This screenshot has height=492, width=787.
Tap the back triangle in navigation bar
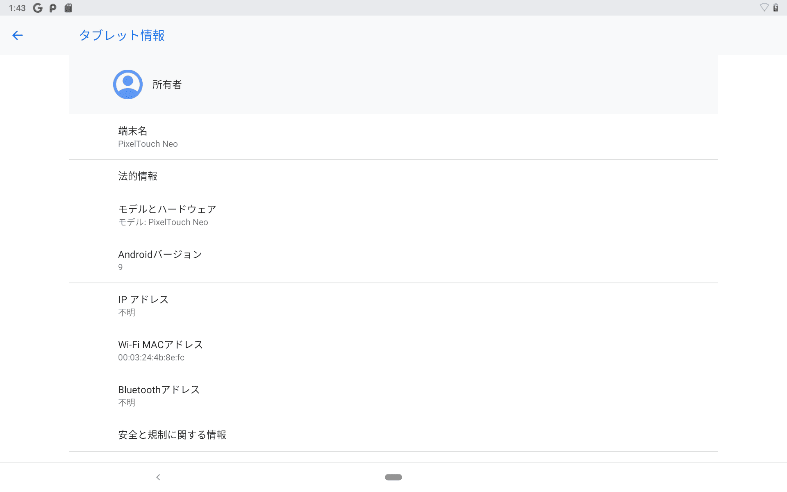coord(158,477)
